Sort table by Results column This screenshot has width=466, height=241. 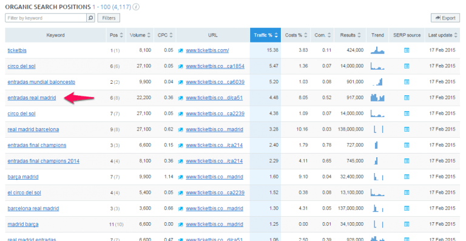tap(350, 35)
